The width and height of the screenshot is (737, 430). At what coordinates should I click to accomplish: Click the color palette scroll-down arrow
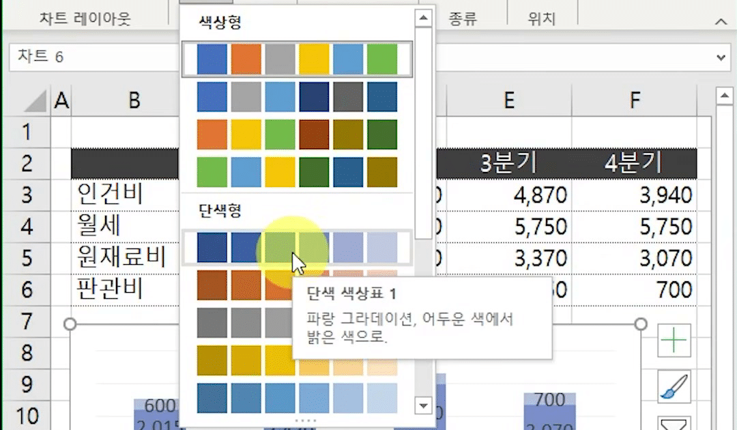(x=424, y=405)
